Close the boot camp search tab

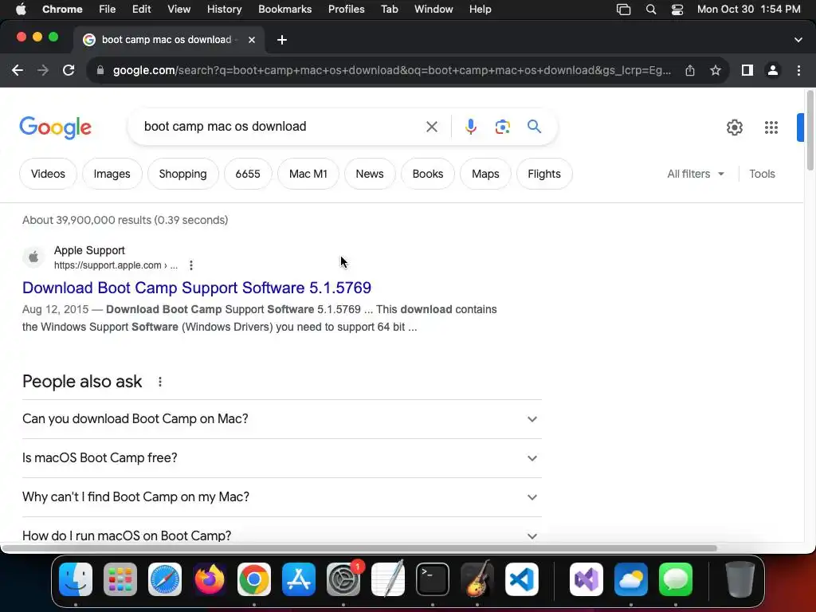click(x=252, y=40)
